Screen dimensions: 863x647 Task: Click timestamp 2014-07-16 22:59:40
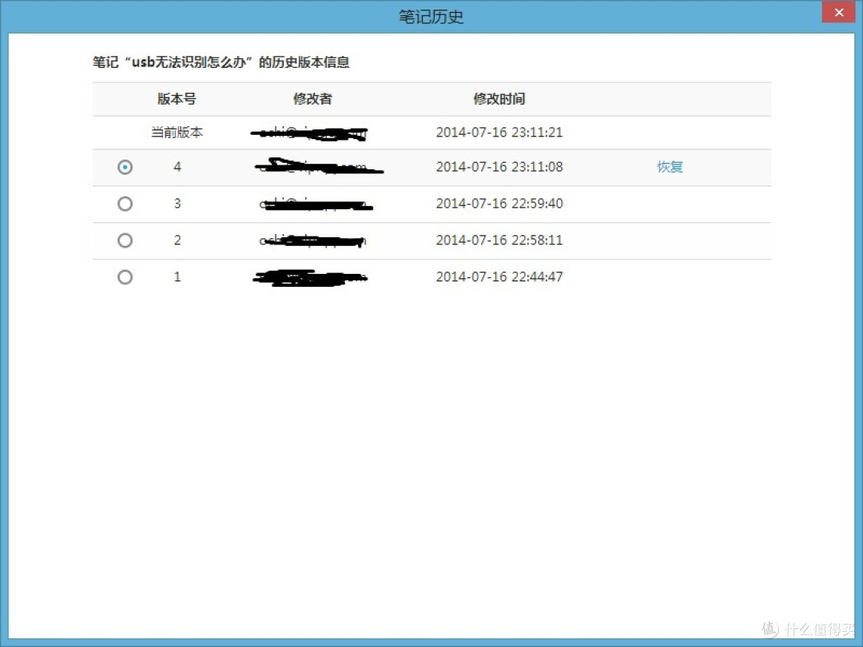(x=499, y=204)
